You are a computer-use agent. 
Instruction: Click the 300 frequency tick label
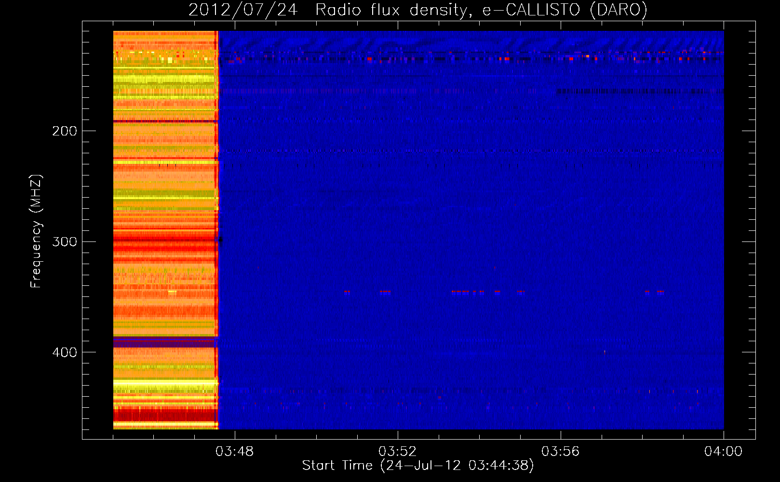65,241
